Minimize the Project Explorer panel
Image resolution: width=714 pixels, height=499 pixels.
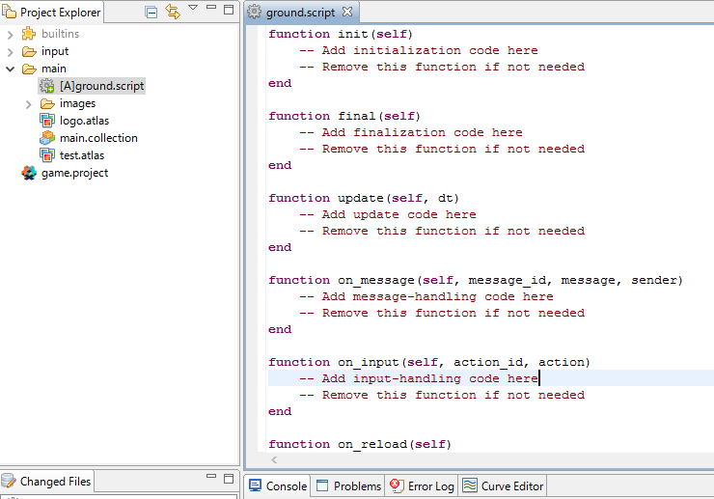[x=211, y=7]
